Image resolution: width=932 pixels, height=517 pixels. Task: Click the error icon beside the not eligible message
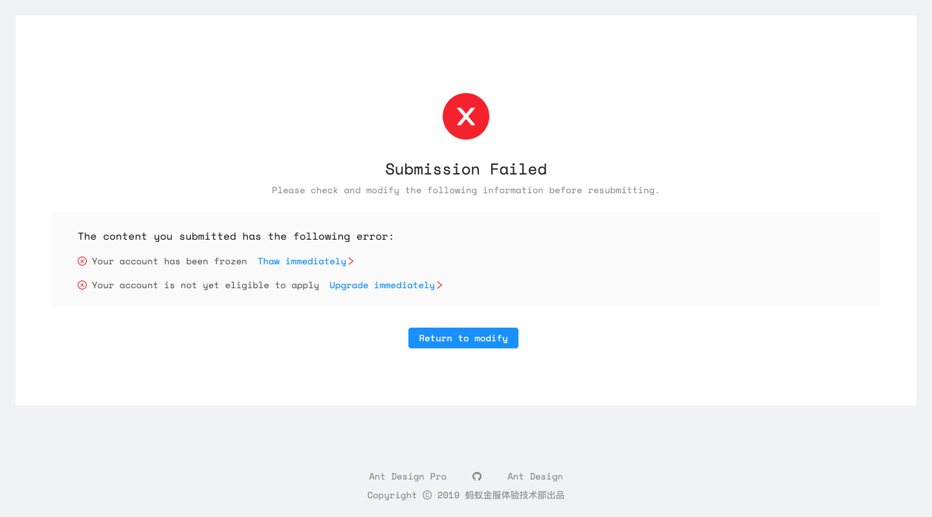coord(82,285)
